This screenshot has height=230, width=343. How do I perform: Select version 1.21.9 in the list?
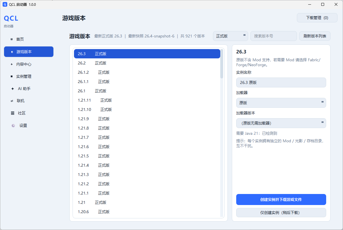pyautogui.click(x=147, y=119)
